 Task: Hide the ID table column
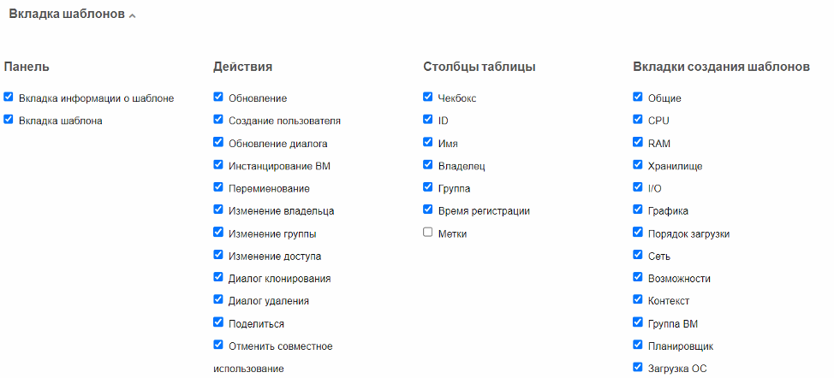tap(427, 120)
